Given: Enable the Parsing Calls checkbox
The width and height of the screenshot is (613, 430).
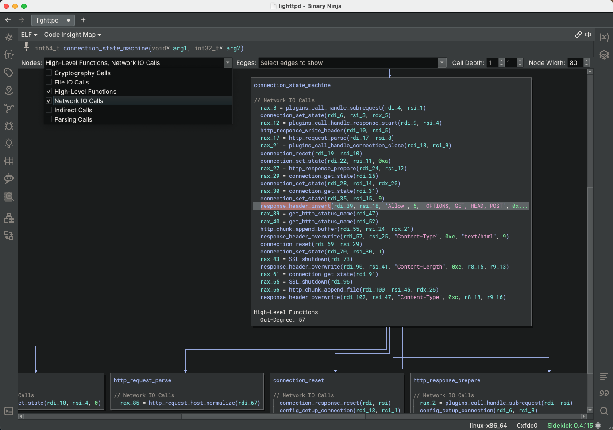Looking at the screenshot, I should click(49, 119).
